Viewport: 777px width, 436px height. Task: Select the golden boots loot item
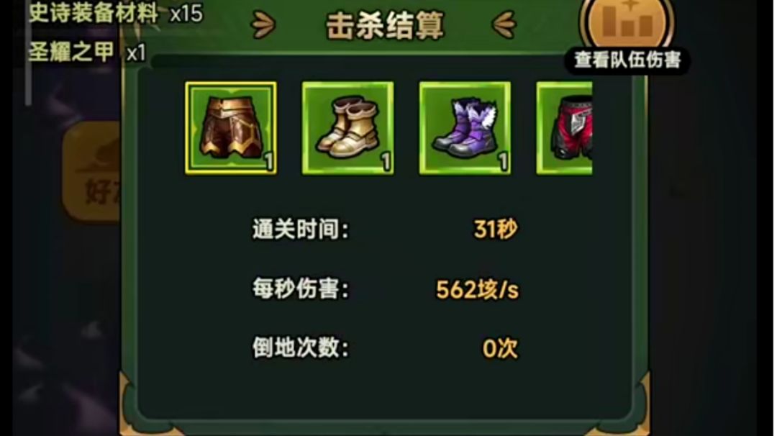click(348, 128)
